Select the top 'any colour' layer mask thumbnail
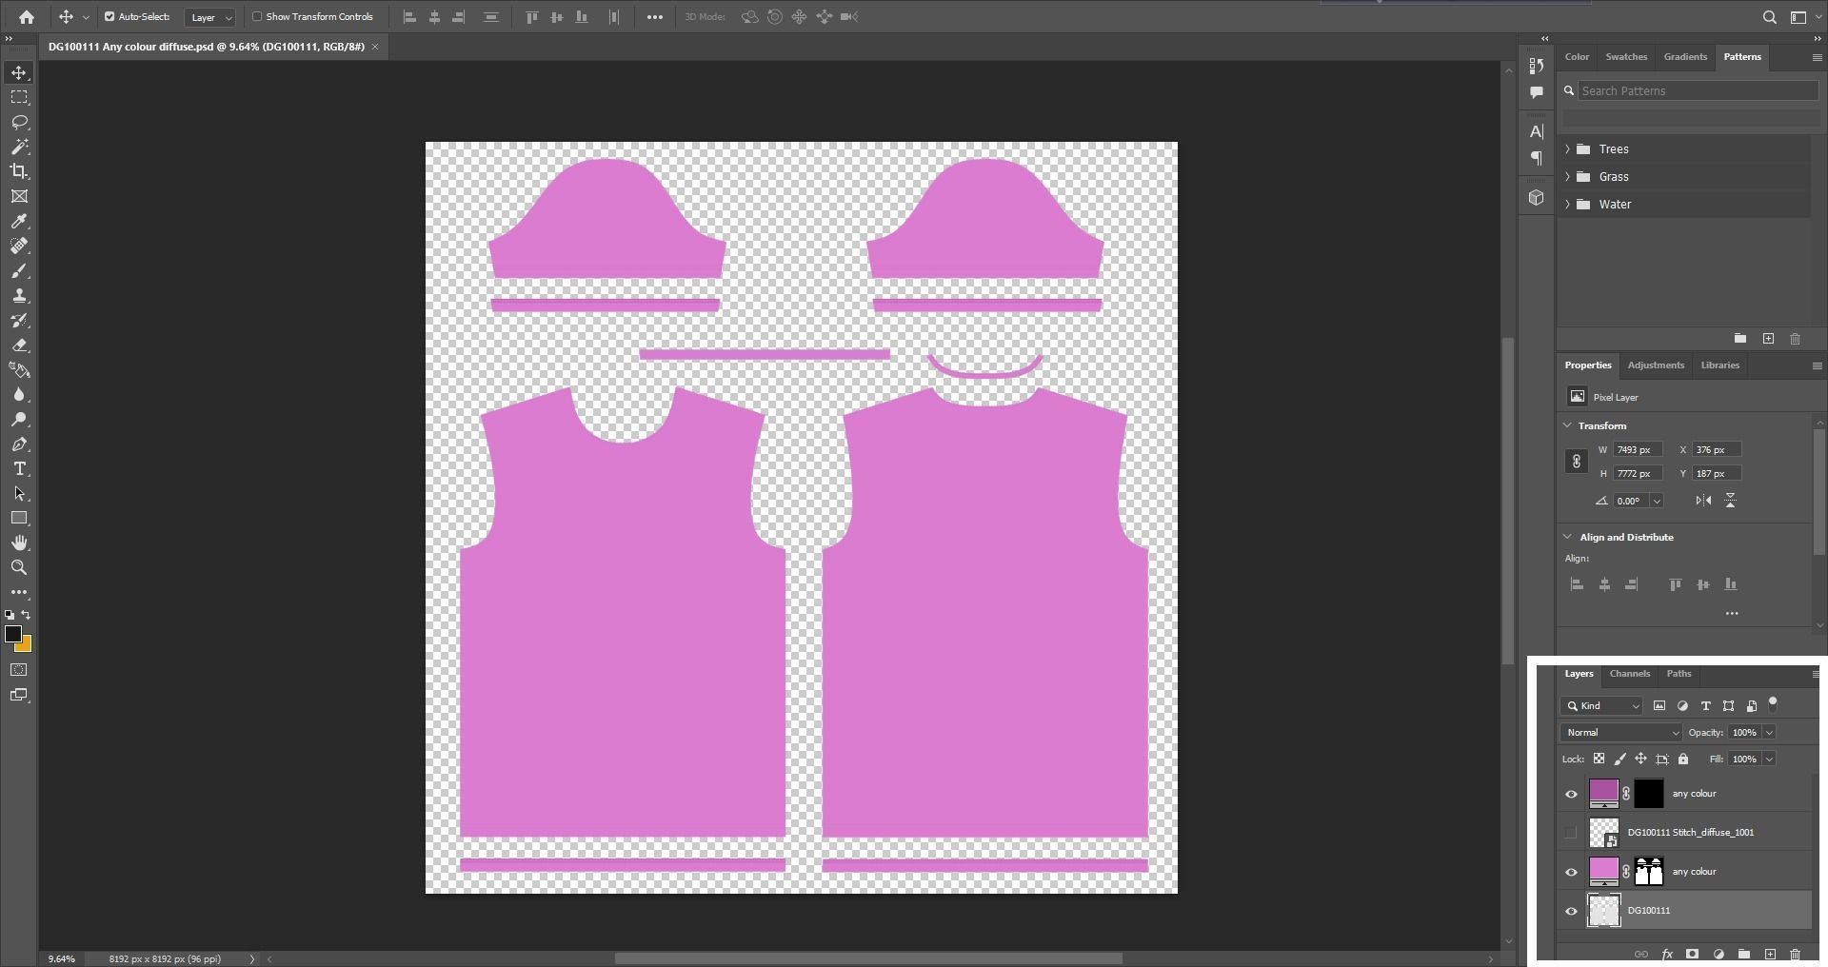Screen dimensions: 1828x967 (1648, 794)
